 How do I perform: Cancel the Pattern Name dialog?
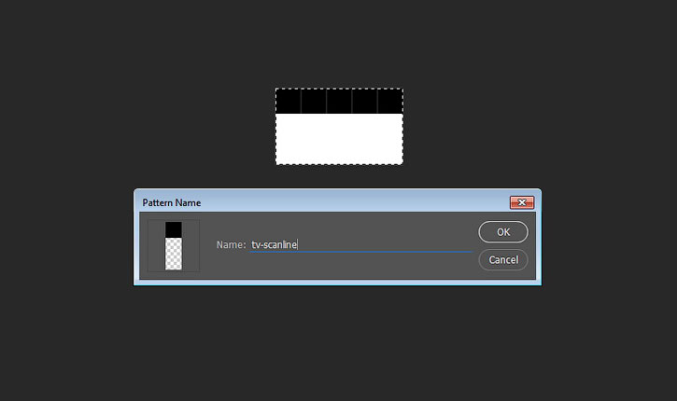503,259
